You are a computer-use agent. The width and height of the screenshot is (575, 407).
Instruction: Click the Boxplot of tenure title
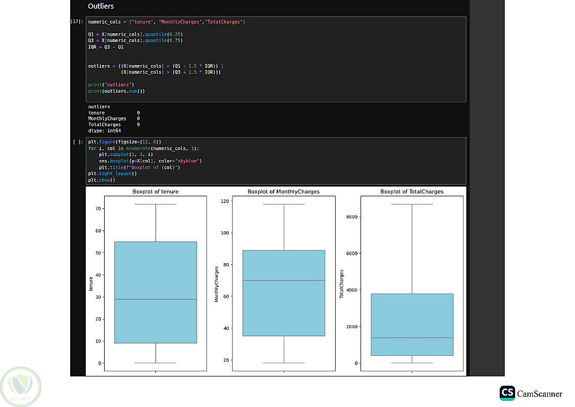click(155, 192)
